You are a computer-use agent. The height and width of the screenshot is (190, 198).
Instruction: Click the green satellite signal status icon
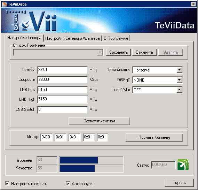click(x=183, y=165)
